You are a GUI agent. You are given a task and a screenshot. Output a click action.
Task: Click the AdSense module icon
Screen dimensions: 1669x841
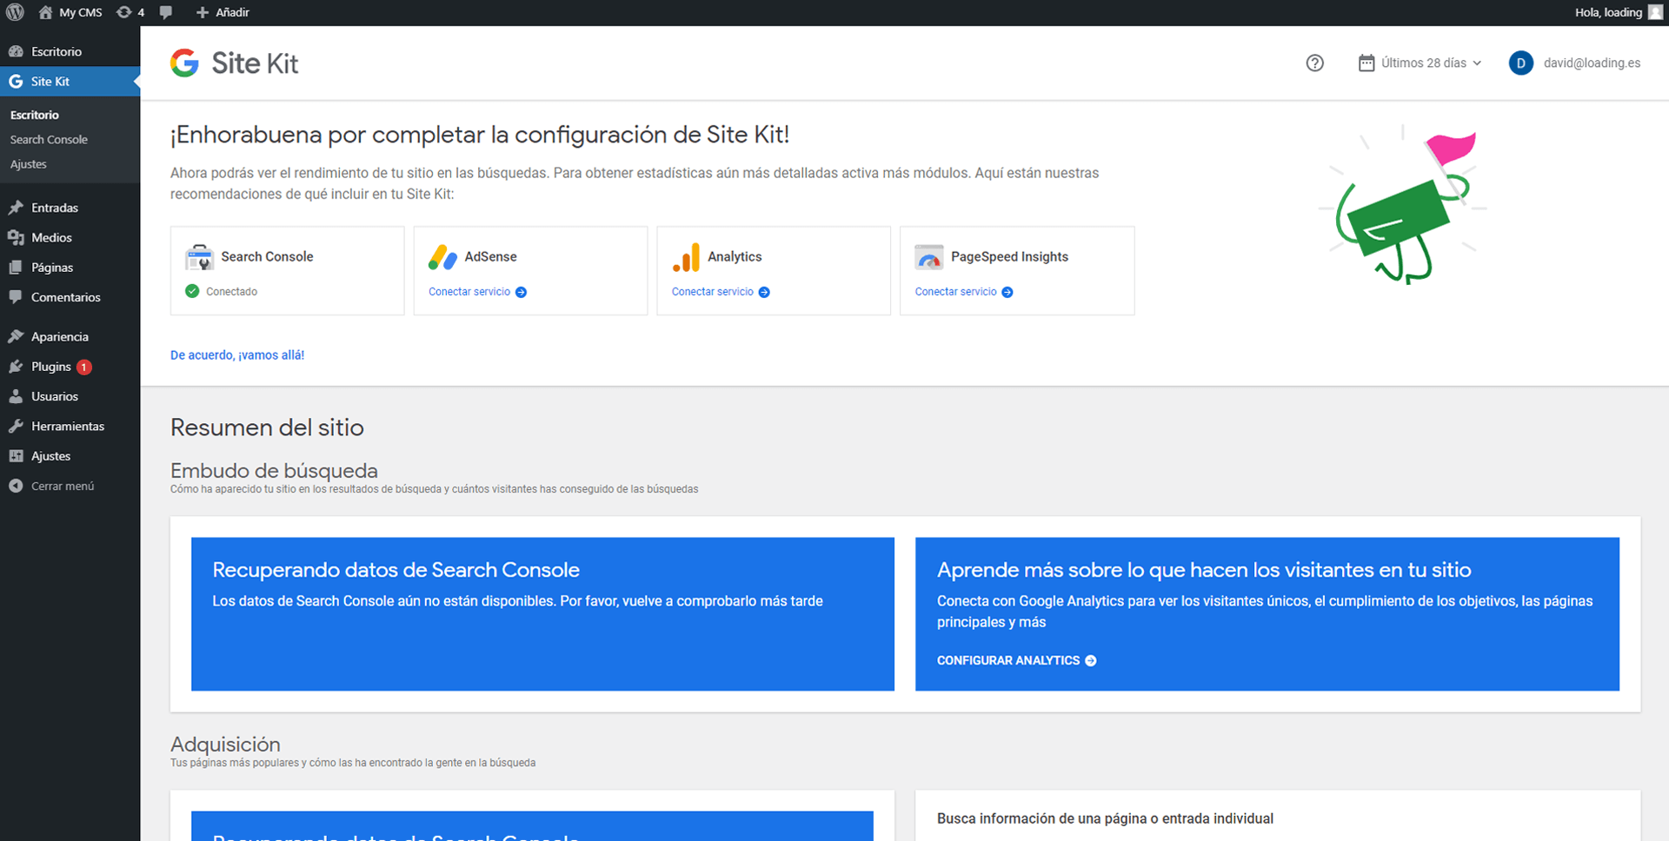[x=442, y=257]
